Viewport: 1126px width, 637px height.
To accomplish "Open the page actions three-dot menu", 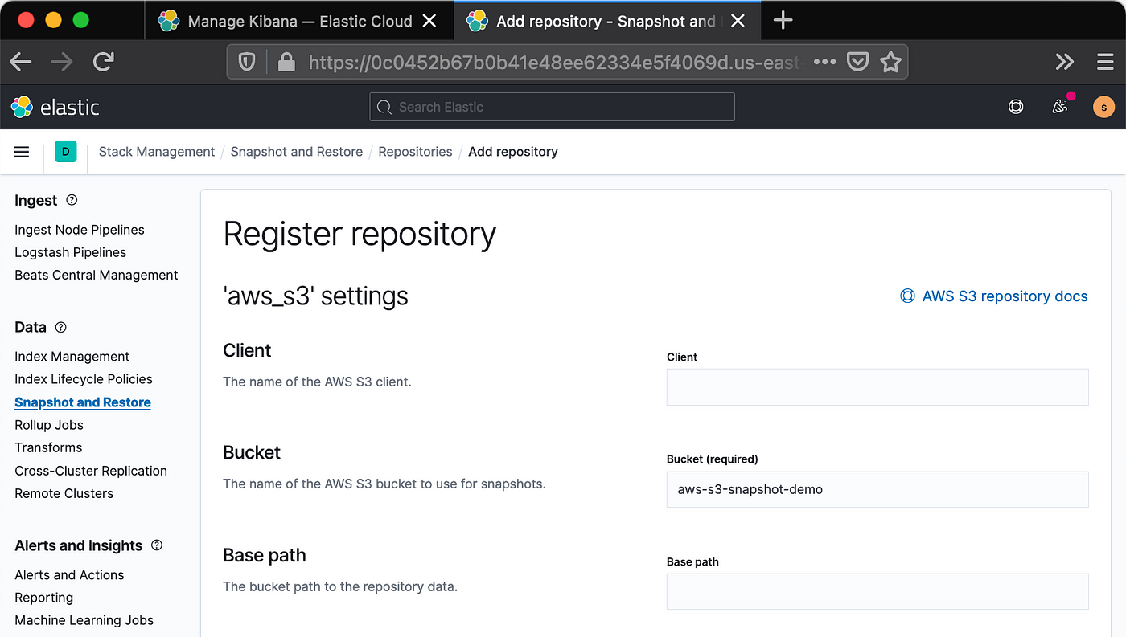I will coord(825,62).
